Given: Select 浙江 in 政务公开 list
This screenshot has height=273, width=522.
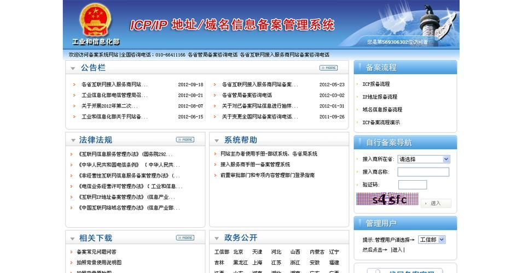Looking at the screenshot, I should (x=295, y=263).
